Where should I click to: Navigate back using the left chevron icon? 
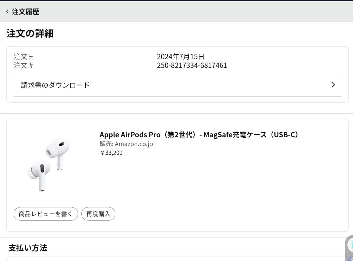tap(7, 11)
